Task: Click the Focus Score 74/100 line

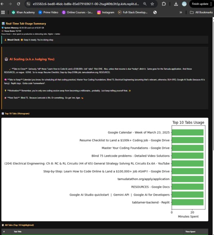Action: coord(11,31)
